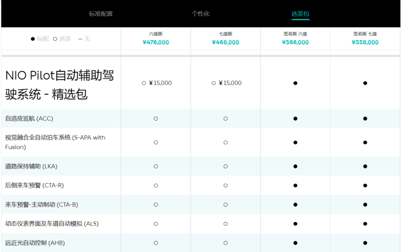Click the 无 legend entry
The height and width of the screenshot is (252, 401).
[84, 39]
